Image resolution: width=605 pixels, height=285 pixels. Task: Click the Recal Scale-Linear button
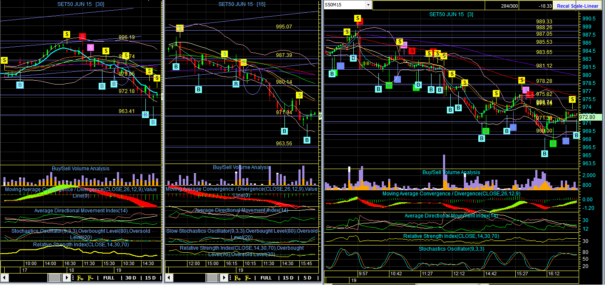tap(577, 6)
